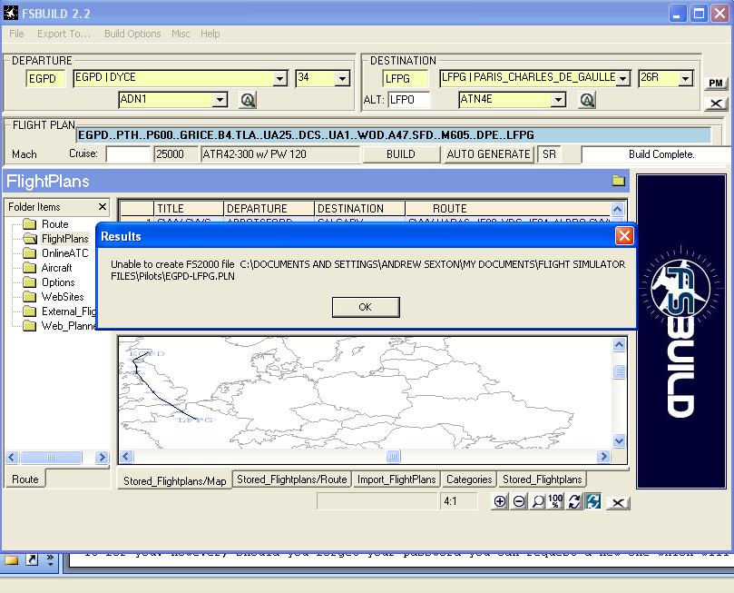Open the WebSites folder

[x=54, y=296]
